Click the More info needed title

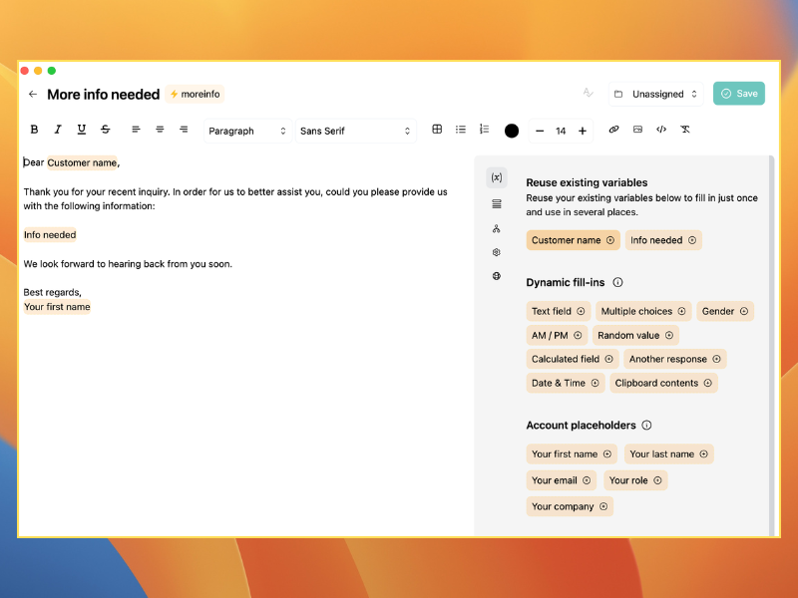pyautogui.click(x=104, y=94)
